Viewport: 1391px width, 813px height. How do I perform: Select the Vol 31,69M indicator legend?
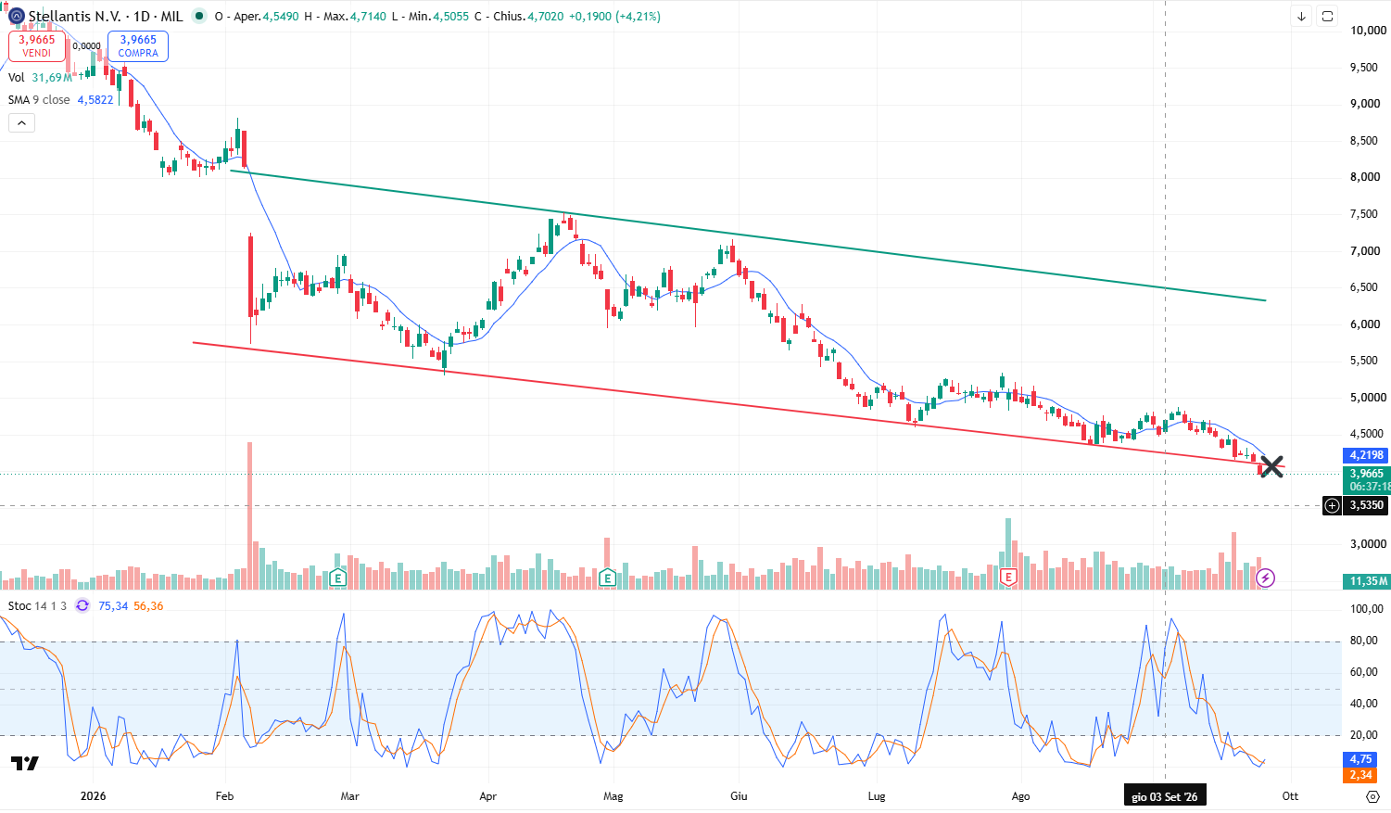40,78
